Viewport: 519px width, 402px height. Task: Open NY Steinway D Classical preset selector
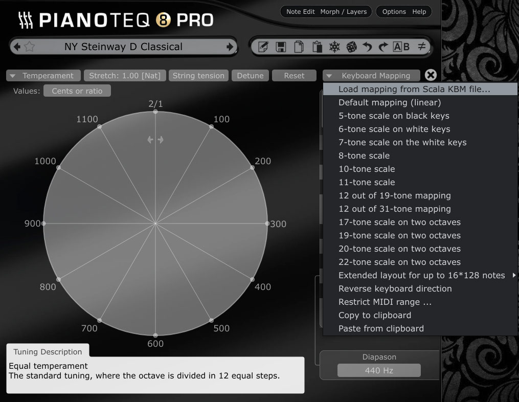click(x=123, y=47)
